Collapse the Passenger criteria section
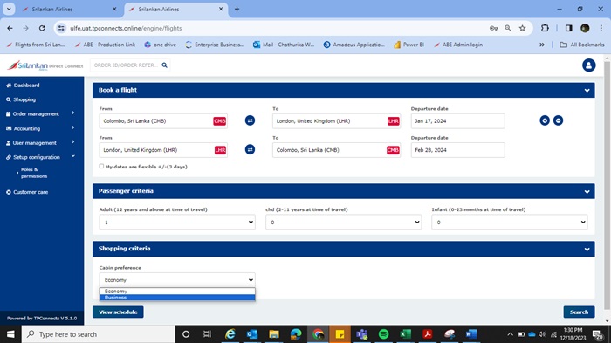The width and height of the screenshot is (611, 343). [x=587, y=191]
